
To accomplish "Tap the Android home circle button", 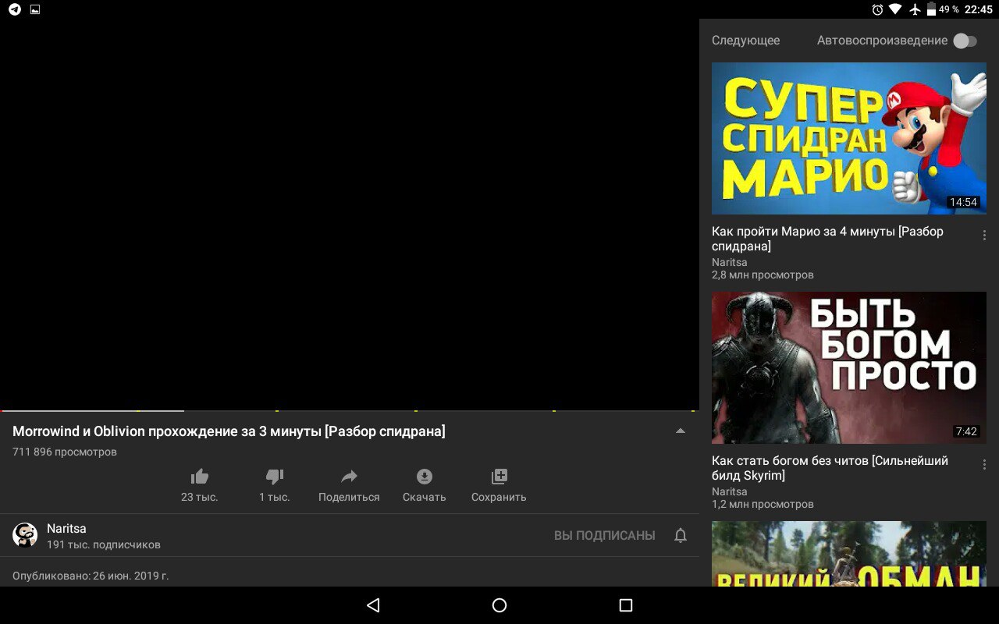I will click(x=499, y=605).
